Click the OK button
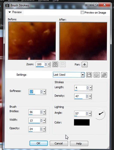Screen dimensions: 114x150 click(x=39, y=143)
